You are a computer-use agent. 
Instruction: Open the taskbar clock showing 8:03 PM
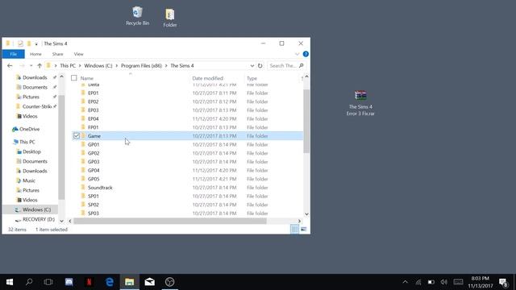[x=481, y=282]
